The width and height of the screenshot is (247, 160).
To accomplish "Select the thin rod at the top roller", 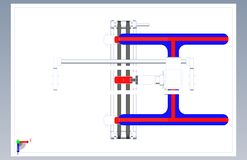I will (x=143, y=25).
